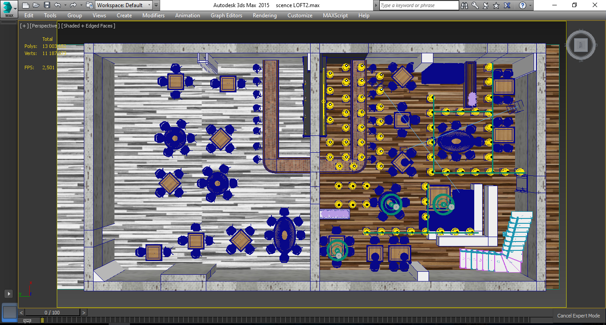Image resolution: width=606 pixels, height=325 pixels.
Task: Click the keyword search input field
Action: 419,5
